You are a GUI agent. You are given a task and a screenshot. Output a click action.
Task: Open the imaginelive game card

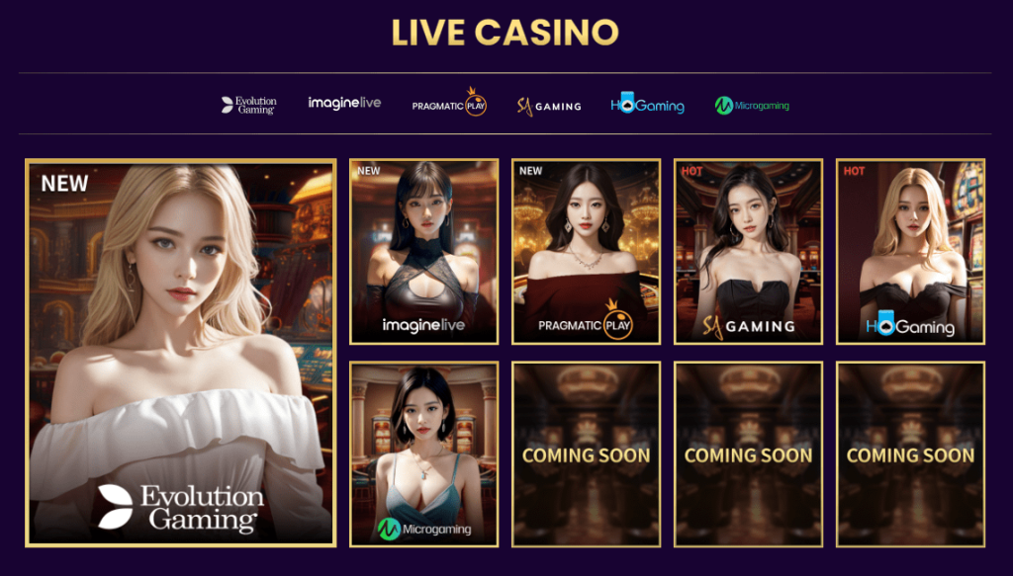[423, 252]
